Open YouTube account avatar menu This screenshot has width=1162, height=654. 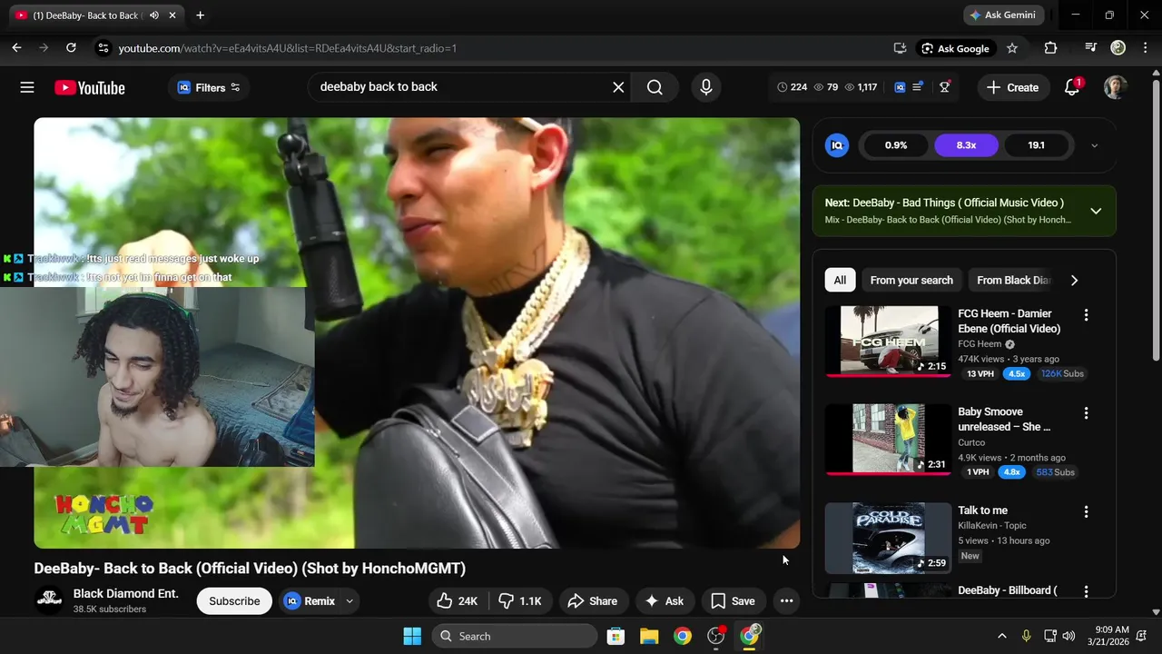pyautogui.click(x=1115, y=87)
